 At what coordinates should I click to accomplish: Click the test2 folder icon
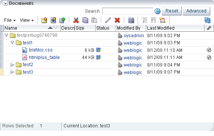point(18,65)
